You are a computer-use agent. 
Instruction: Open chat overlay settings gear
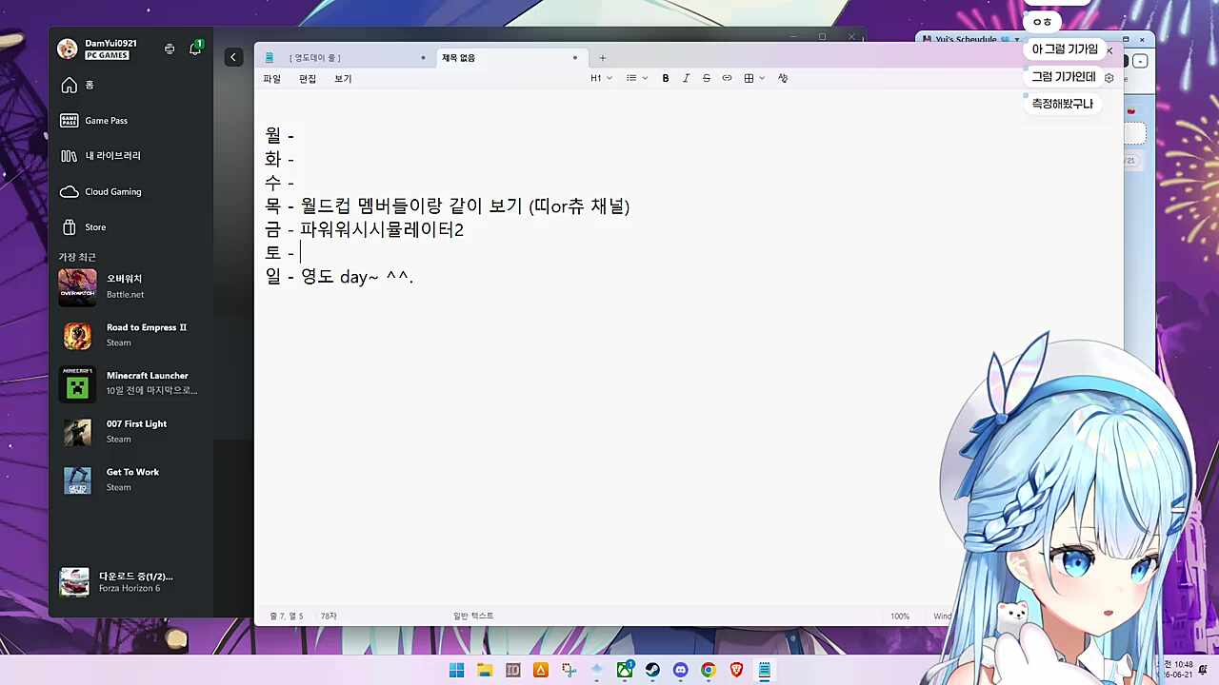click(1109, 78)
